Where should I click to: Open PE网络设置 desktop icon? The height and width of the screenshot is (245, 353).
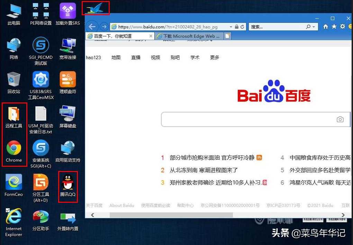41,14
